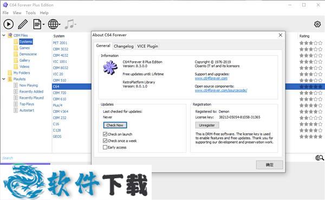
Task: Click the Music notes toolbar icon
Action: [70, 24]
